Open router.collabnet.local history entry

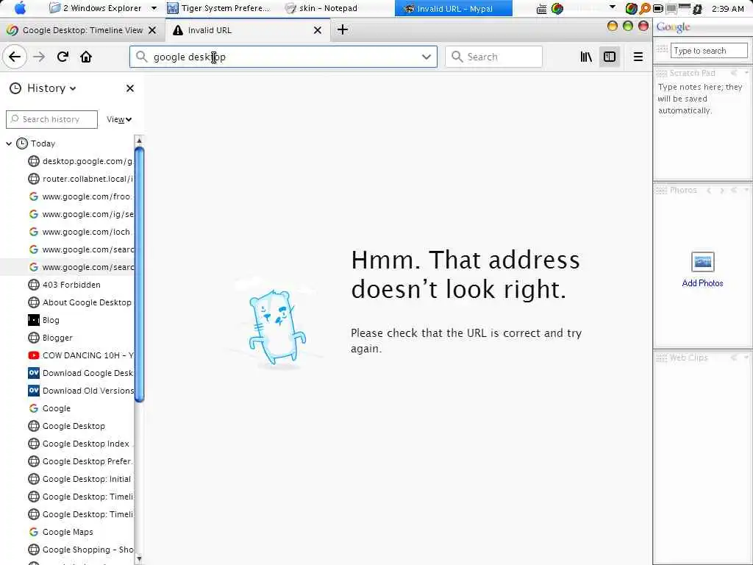coord(80,180)
